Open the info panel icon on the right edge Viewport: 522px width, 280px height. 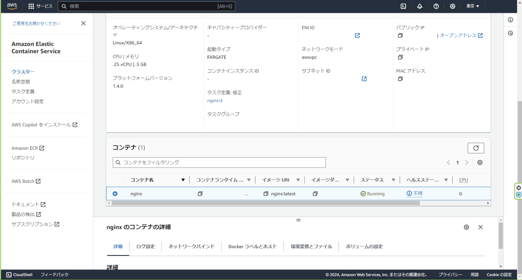tap(510, 20)
